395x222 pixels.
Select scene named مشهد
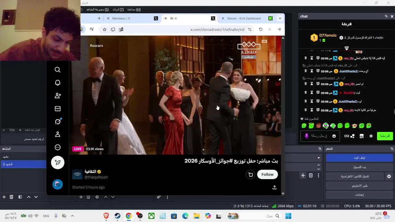23,157
